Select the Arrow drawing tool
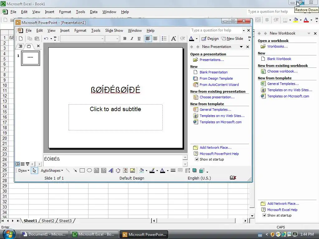 point(75,171)
